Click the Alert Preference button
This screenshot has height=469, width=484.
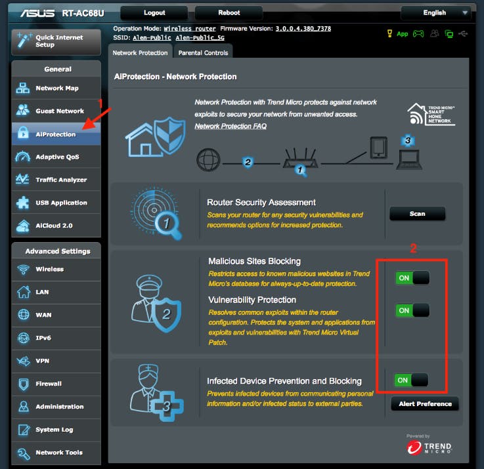(425, 403)
